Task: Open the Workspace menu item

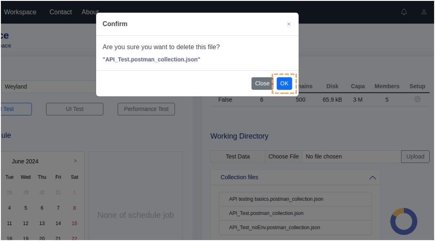Action: click(20, 12)
